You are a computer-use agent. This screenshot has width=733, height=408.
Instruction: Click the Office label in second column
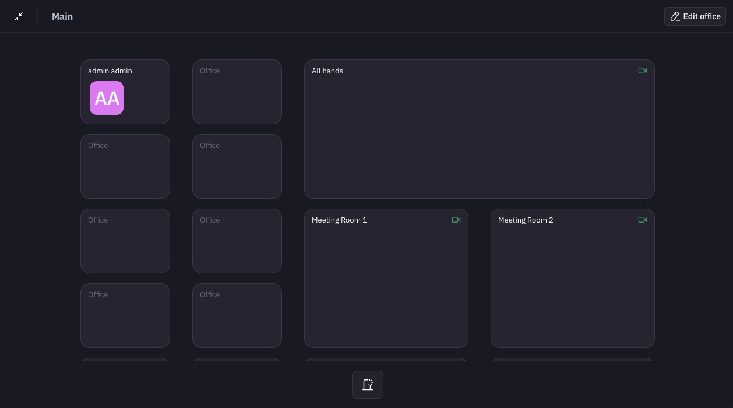point(210,71)
